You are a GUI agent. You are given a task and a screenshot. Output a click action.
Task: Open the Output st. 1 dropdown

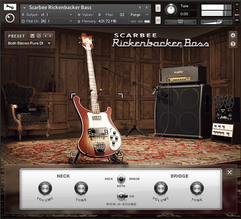click(48, 15)
